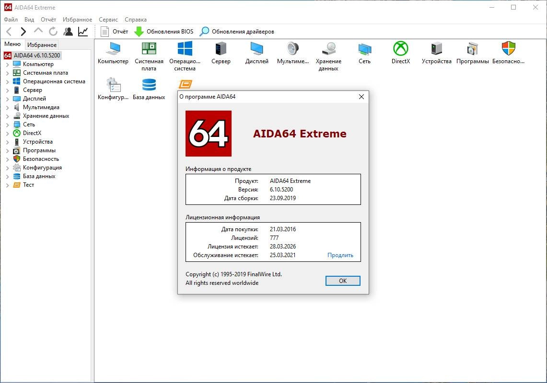Click the Forward navigation arrow
Viewport: 547px width, 383px height.
click(x=23, y=32)
